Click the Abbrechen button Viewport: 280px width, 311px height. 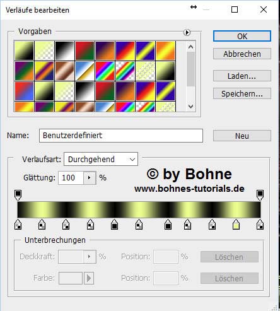point(242,54)
